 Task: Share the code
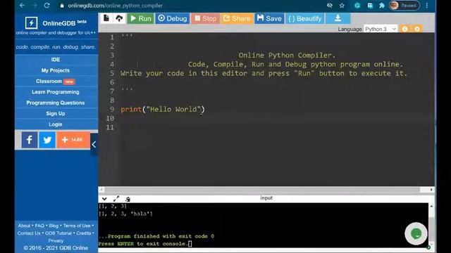pyautogui.click(x=237, y=18)
